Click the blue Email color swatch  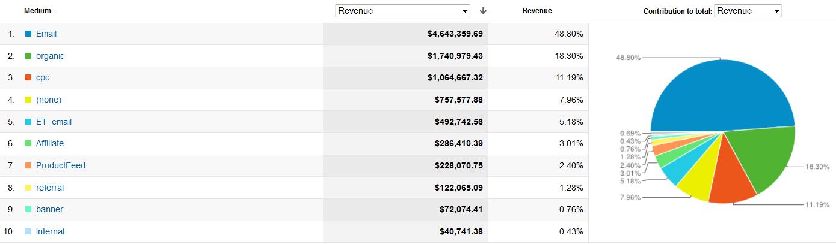point(28,34)
